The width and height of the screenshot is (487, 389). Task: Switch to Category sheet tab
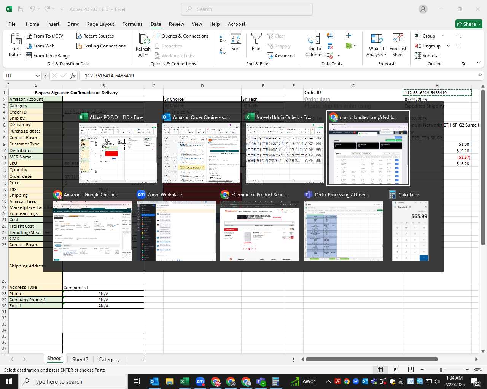pyautogui.click(x=109, y=359)
